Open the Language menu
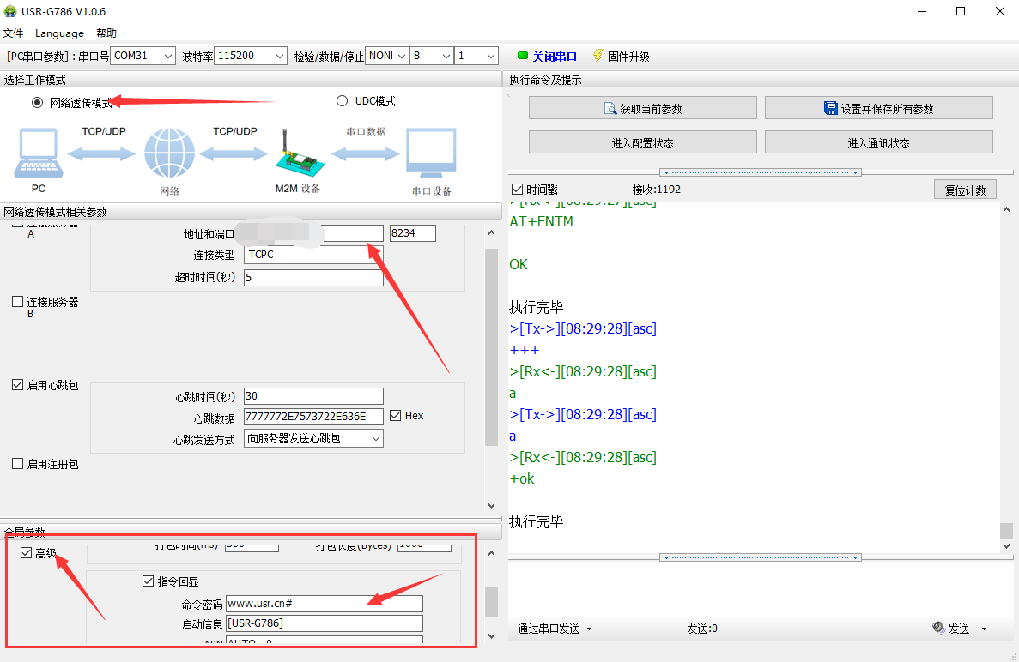 59,33
